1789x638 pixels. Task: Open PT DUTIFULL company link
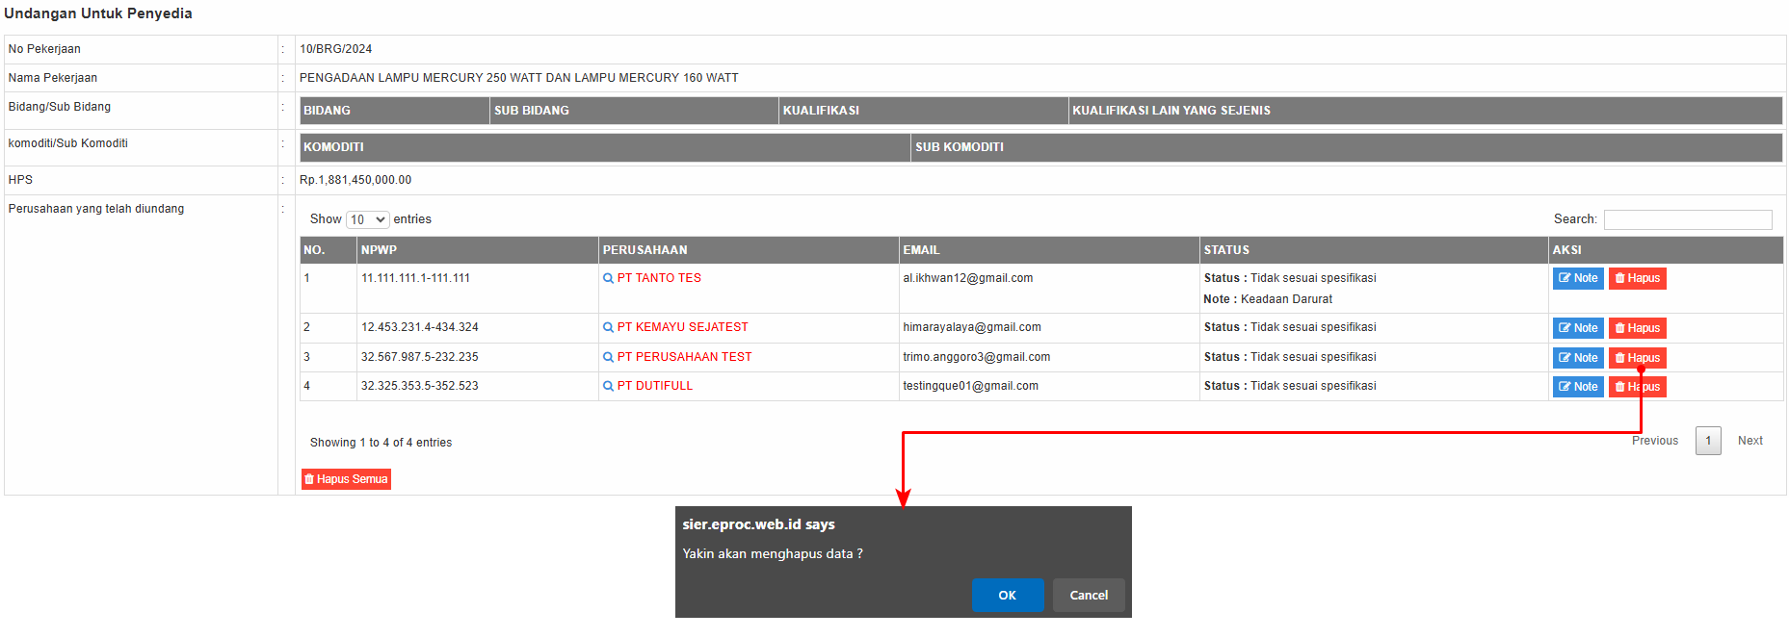click(x=654, y=386)
